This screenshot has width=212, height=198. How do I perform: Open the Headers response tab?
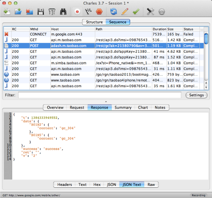(65, 185)
